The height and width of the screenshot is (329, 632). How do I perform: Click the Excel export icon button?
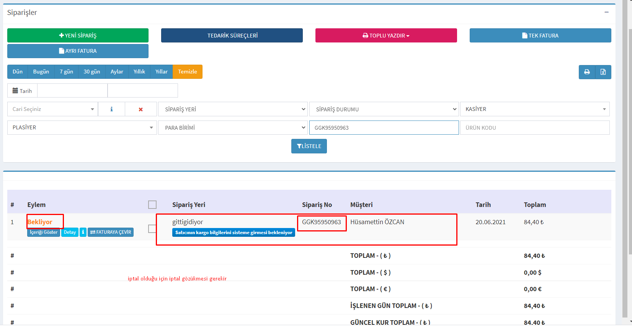coord(603,72)
